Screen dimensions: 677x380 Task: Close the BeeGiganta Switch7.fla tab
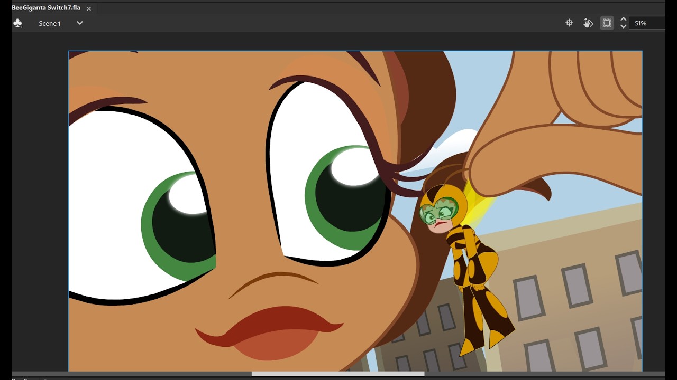(89, 8)
